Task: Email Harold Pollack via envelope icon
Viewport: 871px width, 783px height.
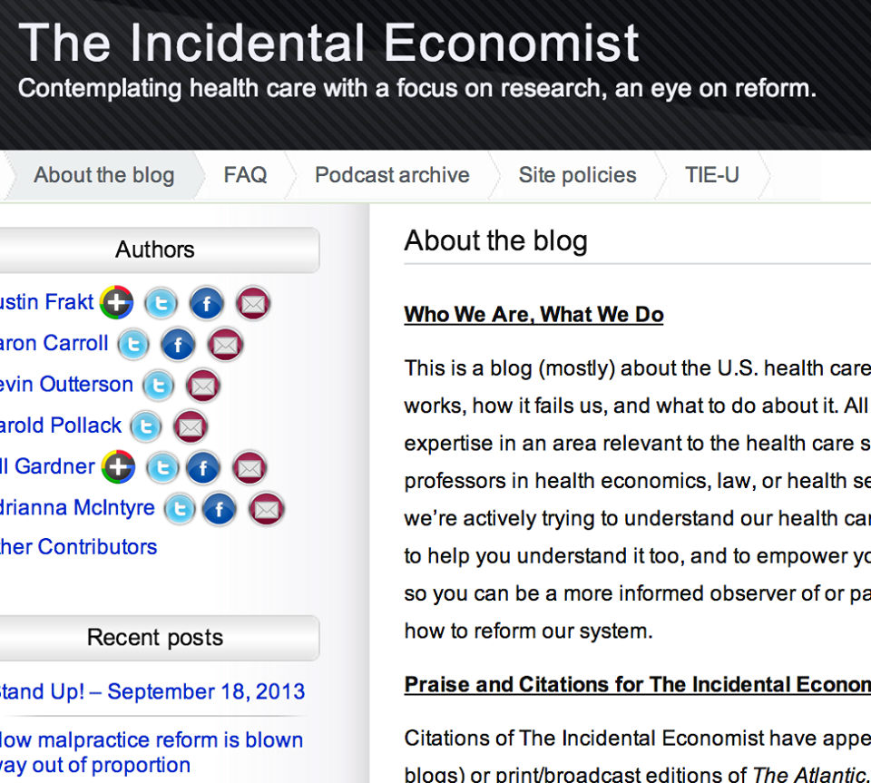Action: click(x=190, y=426)
